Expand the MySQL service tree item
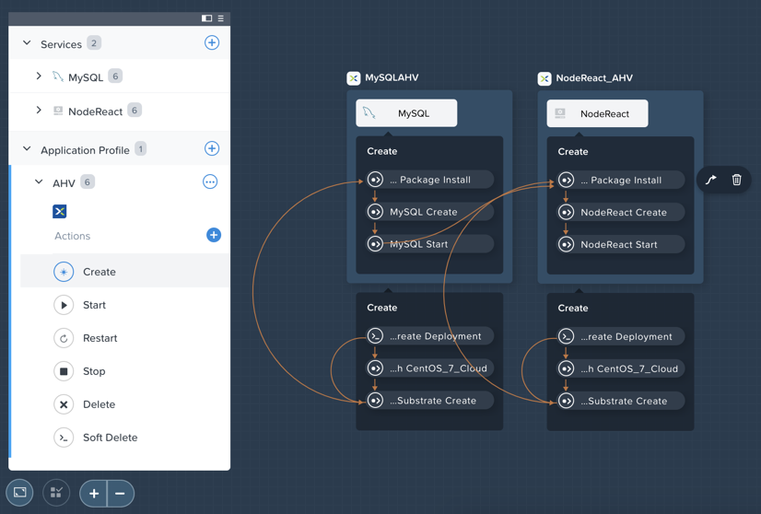This screenshot has width=761, height=514. click(x=39, y=76)
